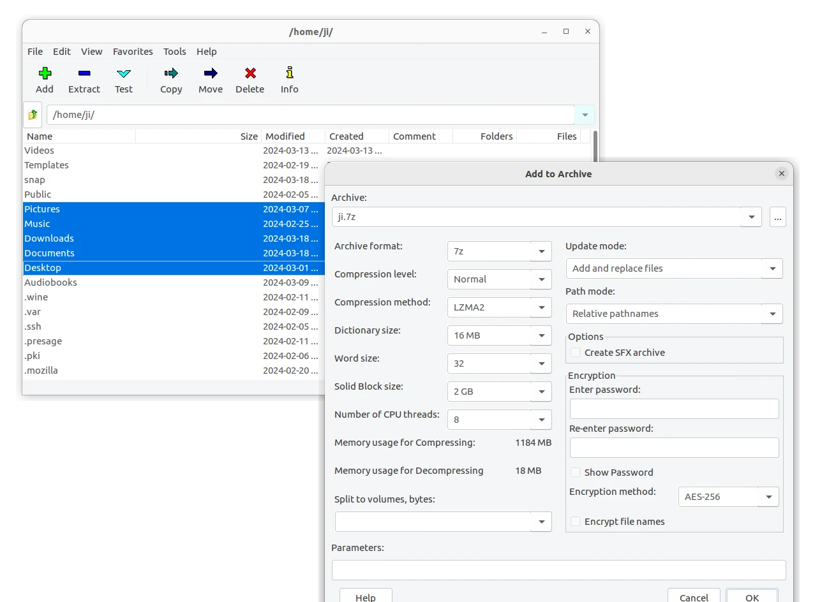Open the Archive format dropdown
Image resolution: width=829 pixels, height=602 pixels.
click(500, 251)
